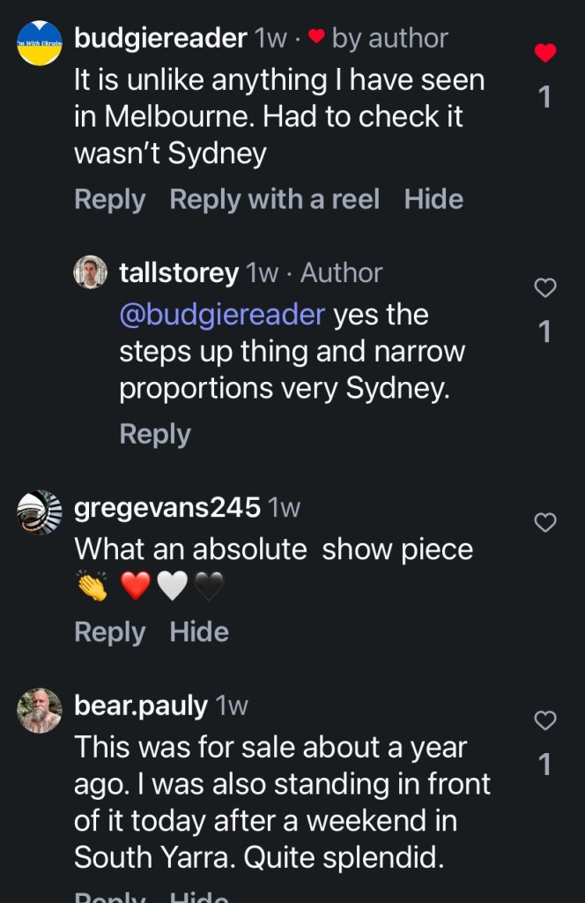Hide gregevans245's comment
The width and height of the screenshot is (585, 903).
pyautogui.click(x=199, y=631)
